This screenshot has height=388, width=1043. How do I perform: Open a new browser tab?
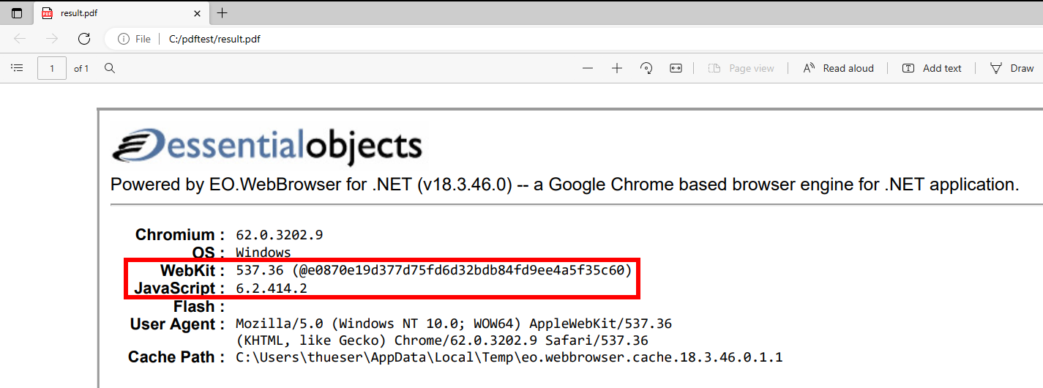pos(223,13)
